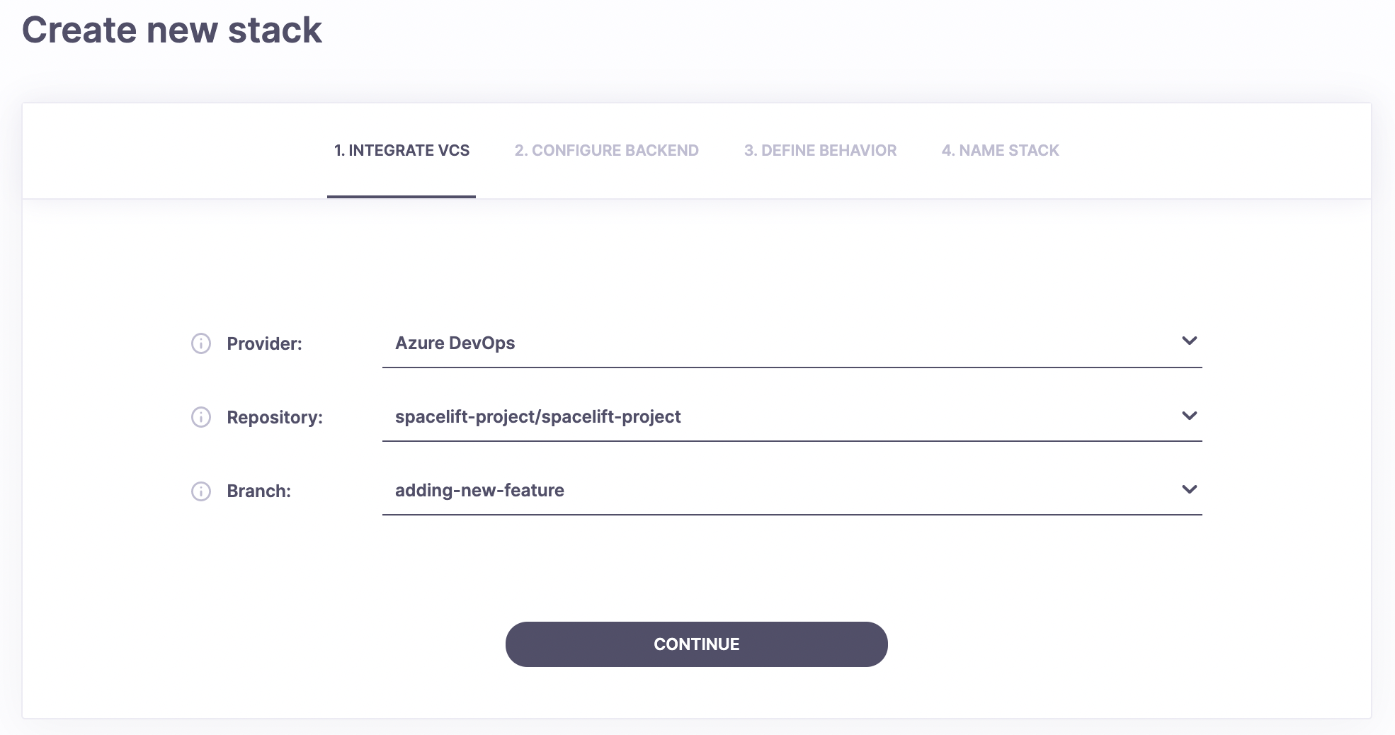
Task: Open the Repository dropdown to change spacelift-project
Action: (x=1190, y=416)
